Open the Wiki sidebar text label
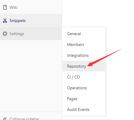The height and width of the screenshot is (120, 134). 13,7
